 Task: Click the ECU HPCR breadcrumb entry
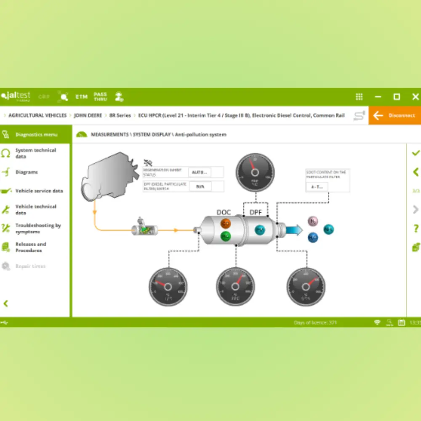pos(241,115)
